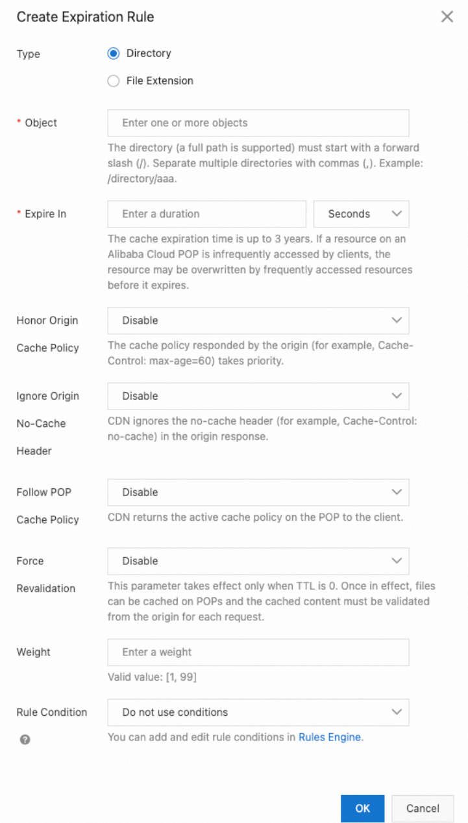Click the Honor Origin dropdown chevron arrow

click(397, 320)
